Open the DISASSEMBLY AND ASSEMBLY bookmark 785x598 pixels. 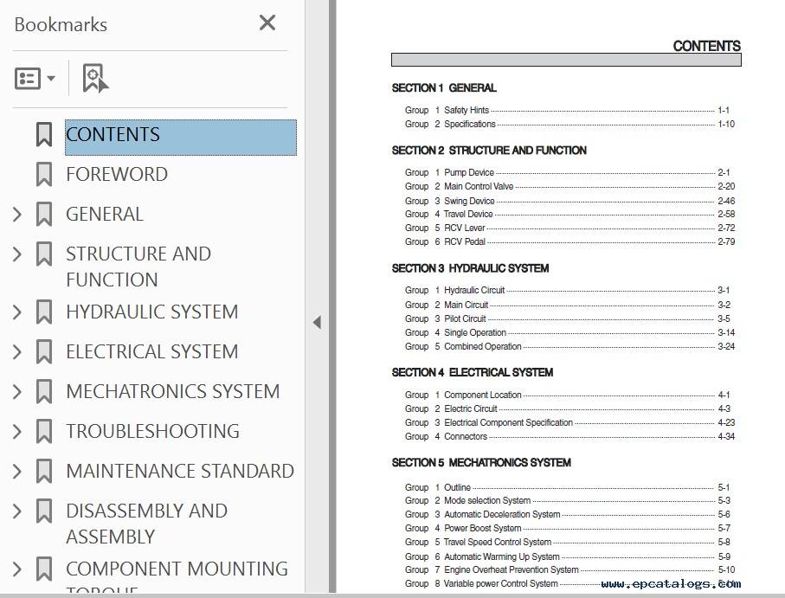(x=146, y=524)
